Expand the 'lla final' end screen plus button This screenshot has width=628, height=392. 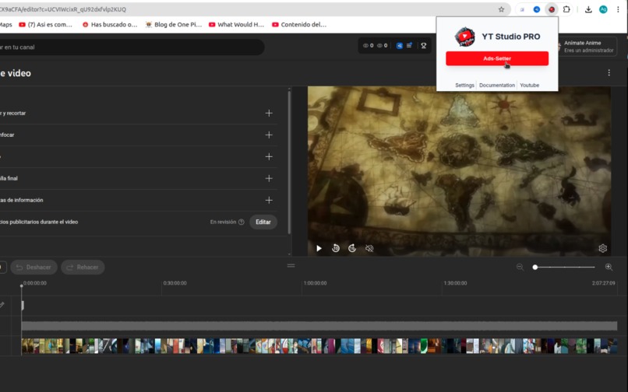(x=269, y=178)
